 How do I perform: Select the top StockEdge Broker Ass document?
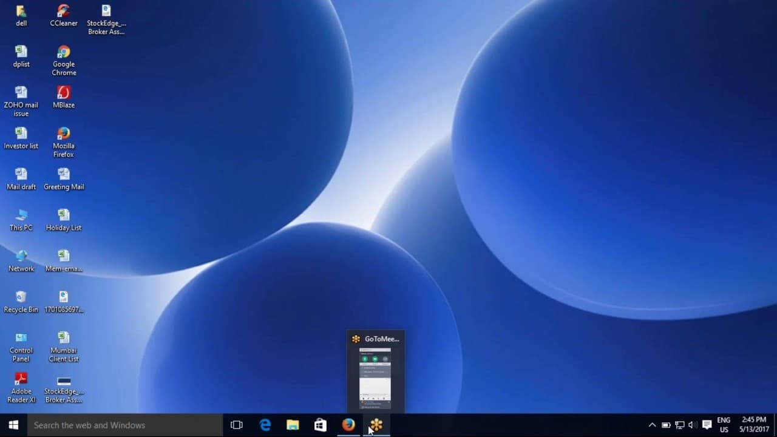pyautogui.click(x=106, y=19)
